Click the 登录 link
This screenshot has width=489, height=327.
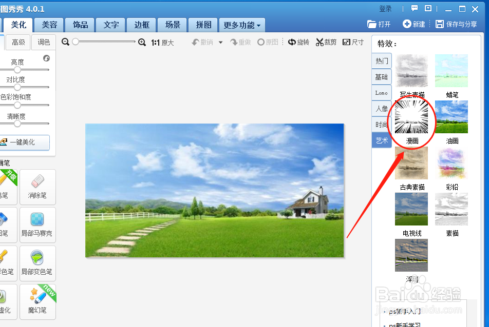[385, 9]
